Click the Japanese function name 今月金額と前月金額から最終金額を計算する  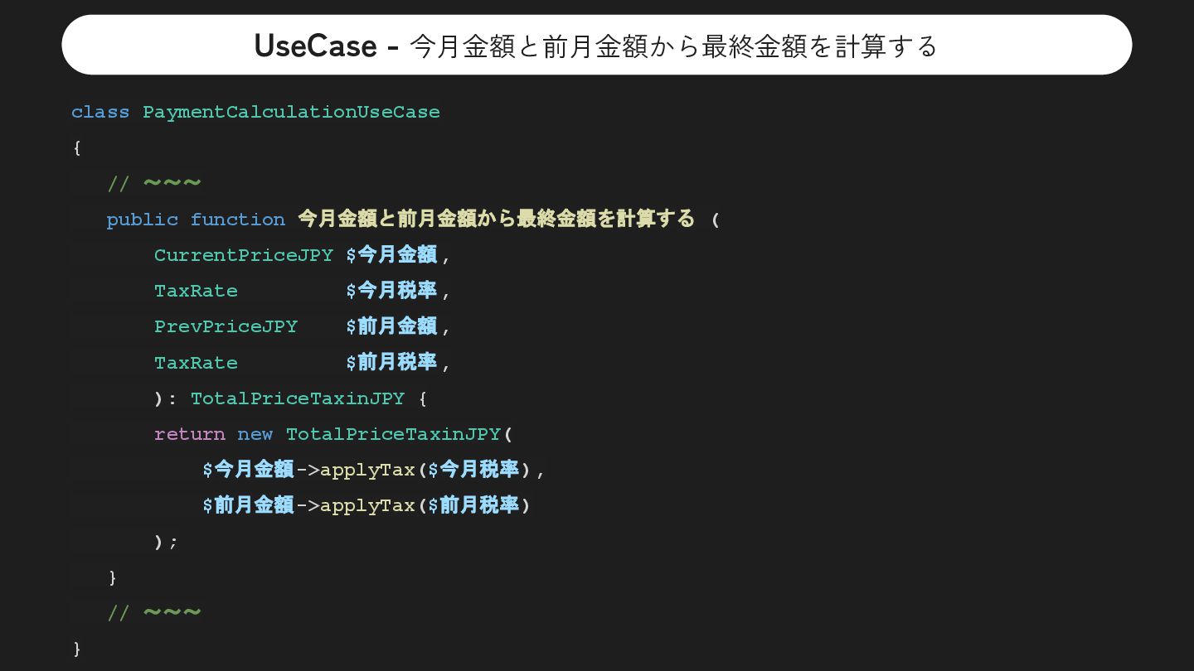click(496, 219)
